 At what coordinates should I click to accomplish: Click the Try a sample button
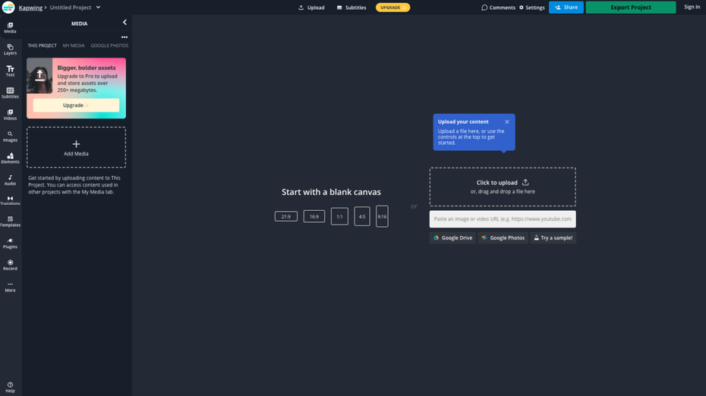click(x=553, y=237)
